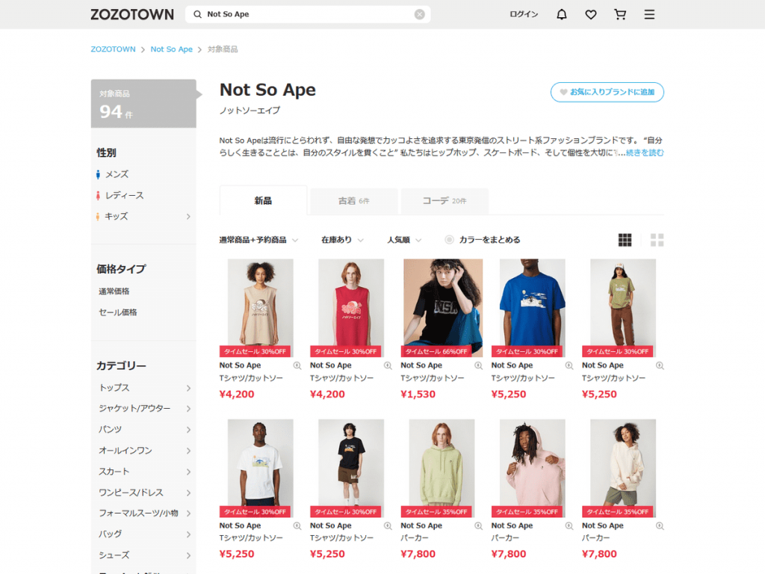
Task: Open favorites heart icon in header
Action: [x=591, y=15]
